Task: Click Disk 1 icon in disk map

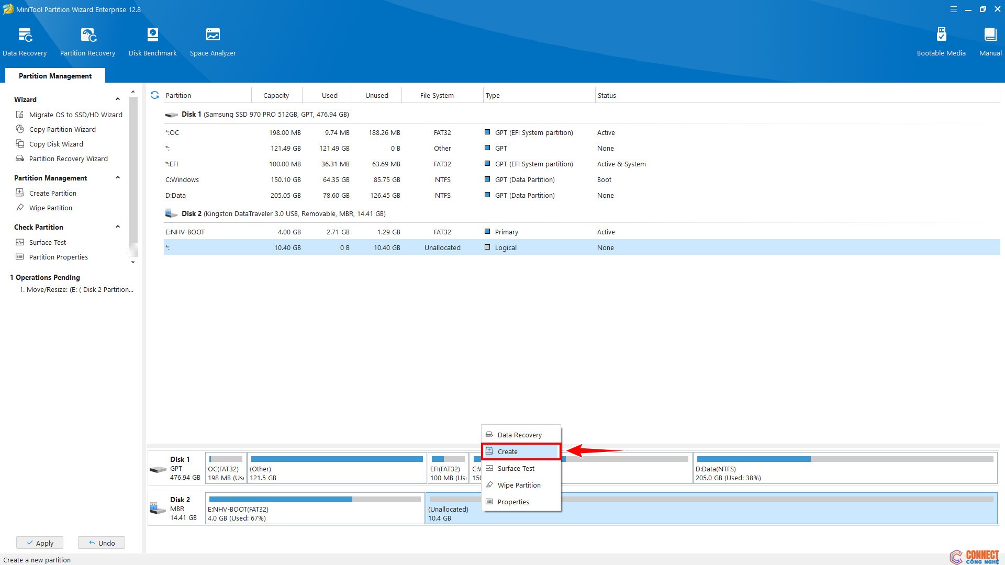Action: [x=158, y=469]
